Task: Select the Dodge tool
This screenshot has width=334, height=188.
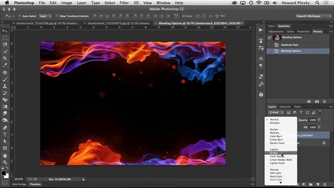Action: click(5, 120)
